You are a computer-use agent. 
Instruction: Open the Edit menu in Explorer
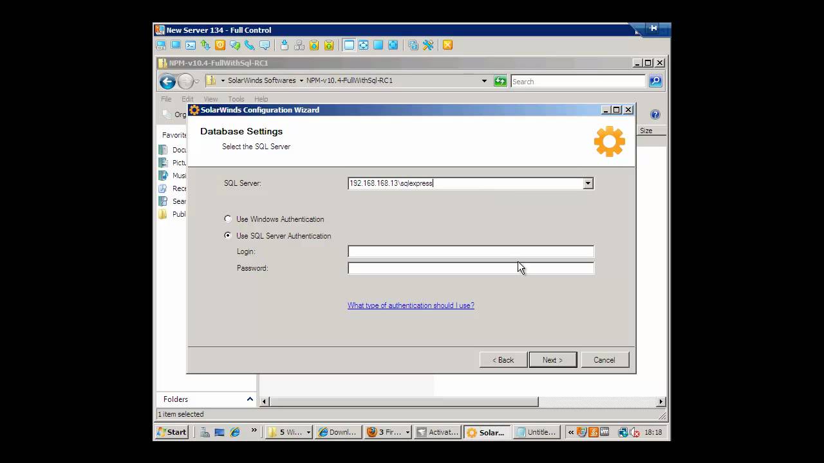[x=187, y=99]
